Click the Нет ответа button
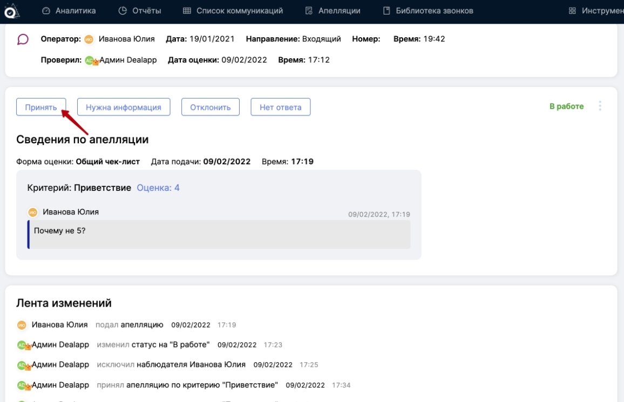 coord(280,107)
